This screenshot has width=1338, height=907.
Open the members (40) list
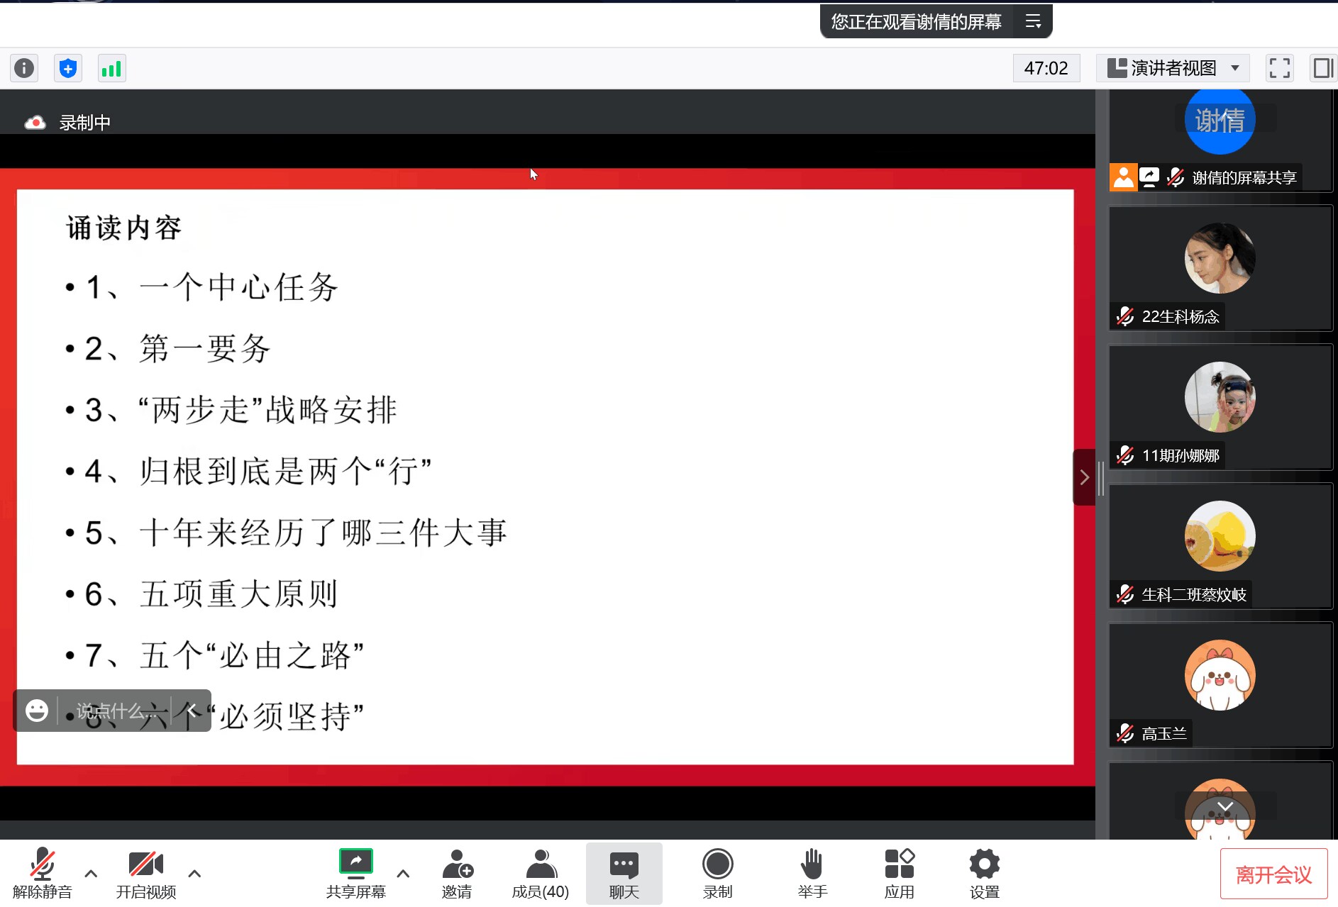click(541, 873)
